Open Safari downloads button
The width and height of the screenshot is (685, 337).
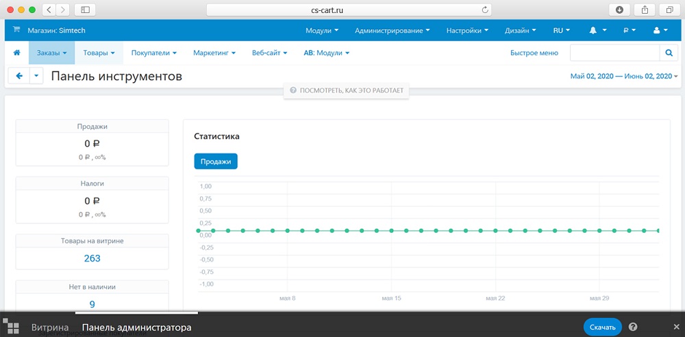(619, 9)
